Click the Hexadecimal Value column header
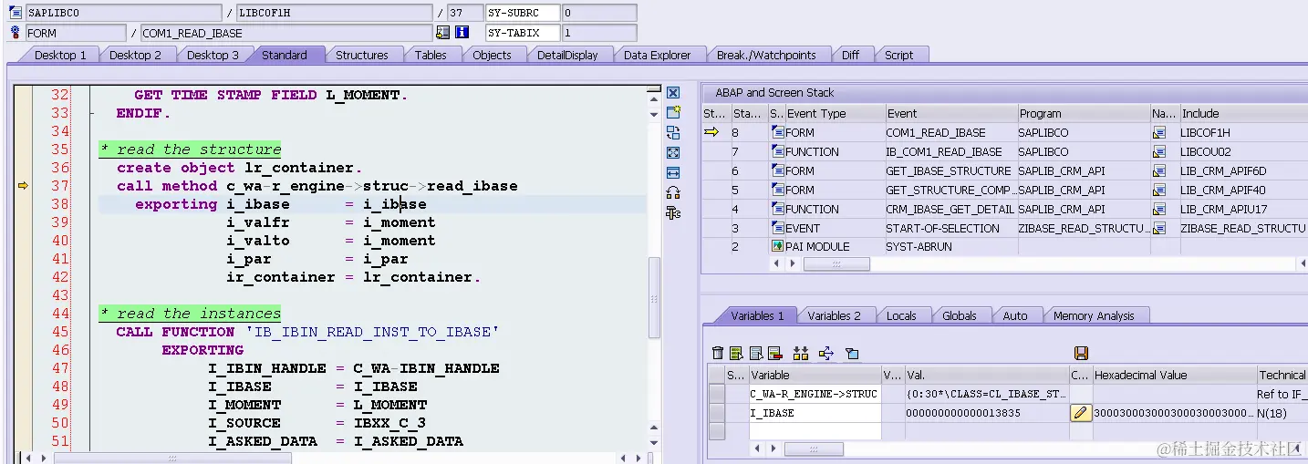The width and height of the screenshot is (1308, 464). [1173, 375]
